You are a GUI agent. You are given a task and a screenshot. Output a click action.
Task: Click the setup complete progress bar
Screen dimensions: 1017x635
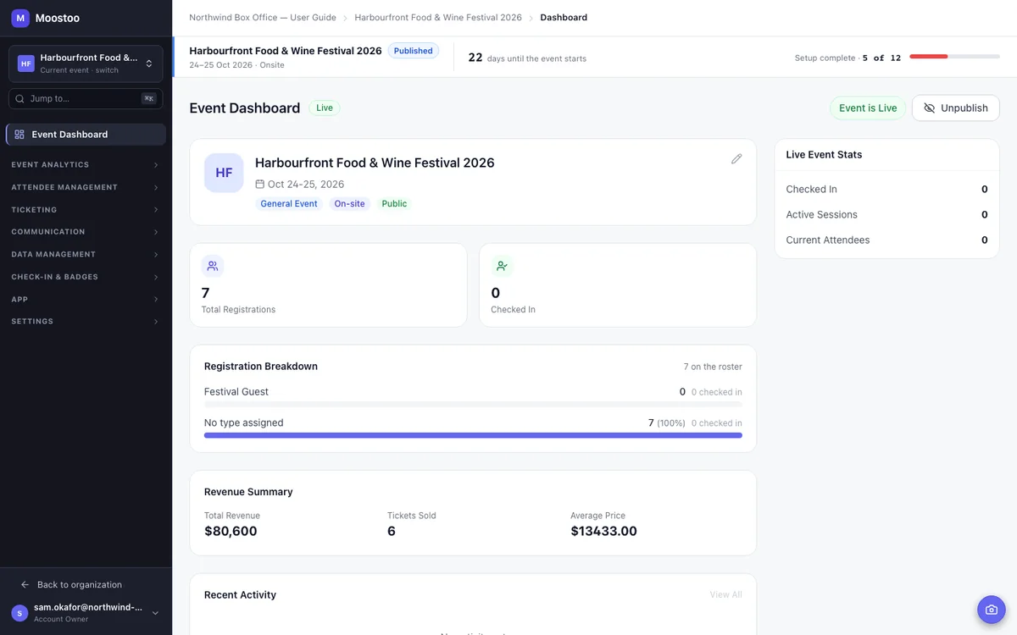pos(954,57)
